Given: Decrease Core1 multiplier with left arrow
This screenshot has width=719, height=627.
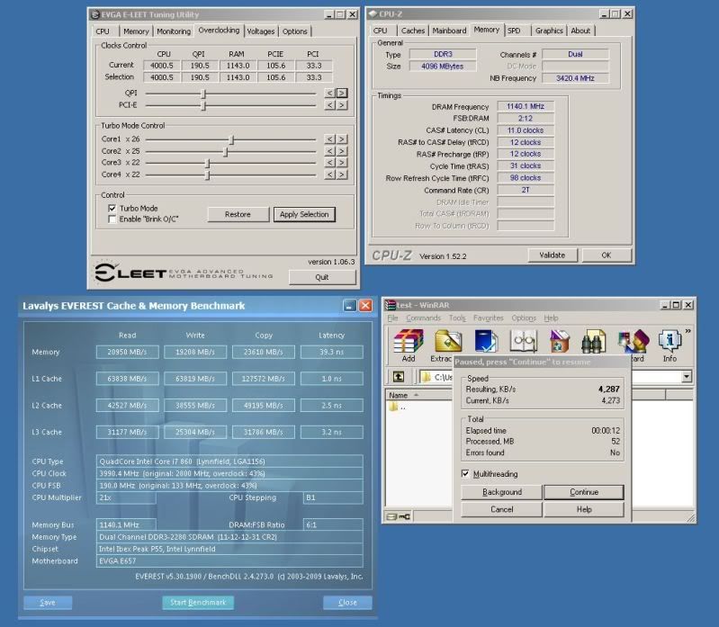Looking at the screenshot, I should 329,139.
